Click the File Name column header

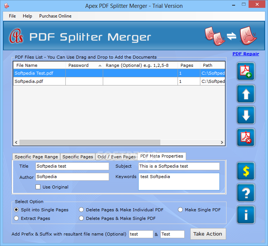[x=40, y=65]
